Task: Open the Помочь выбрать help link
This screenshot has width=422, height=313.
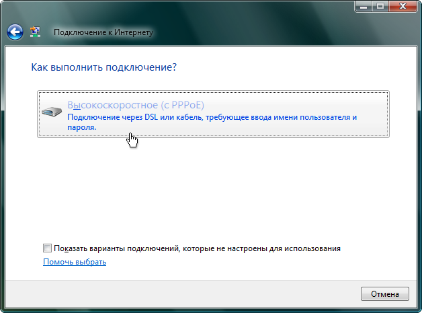Action: (x=75, y=262)
